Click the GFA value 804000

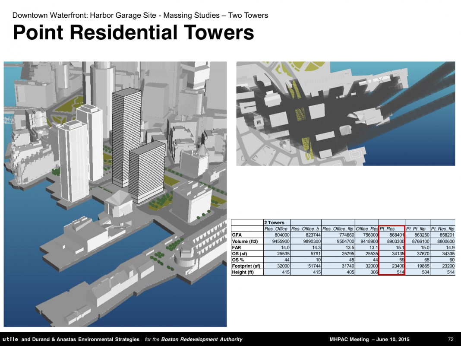pos(282,235)
